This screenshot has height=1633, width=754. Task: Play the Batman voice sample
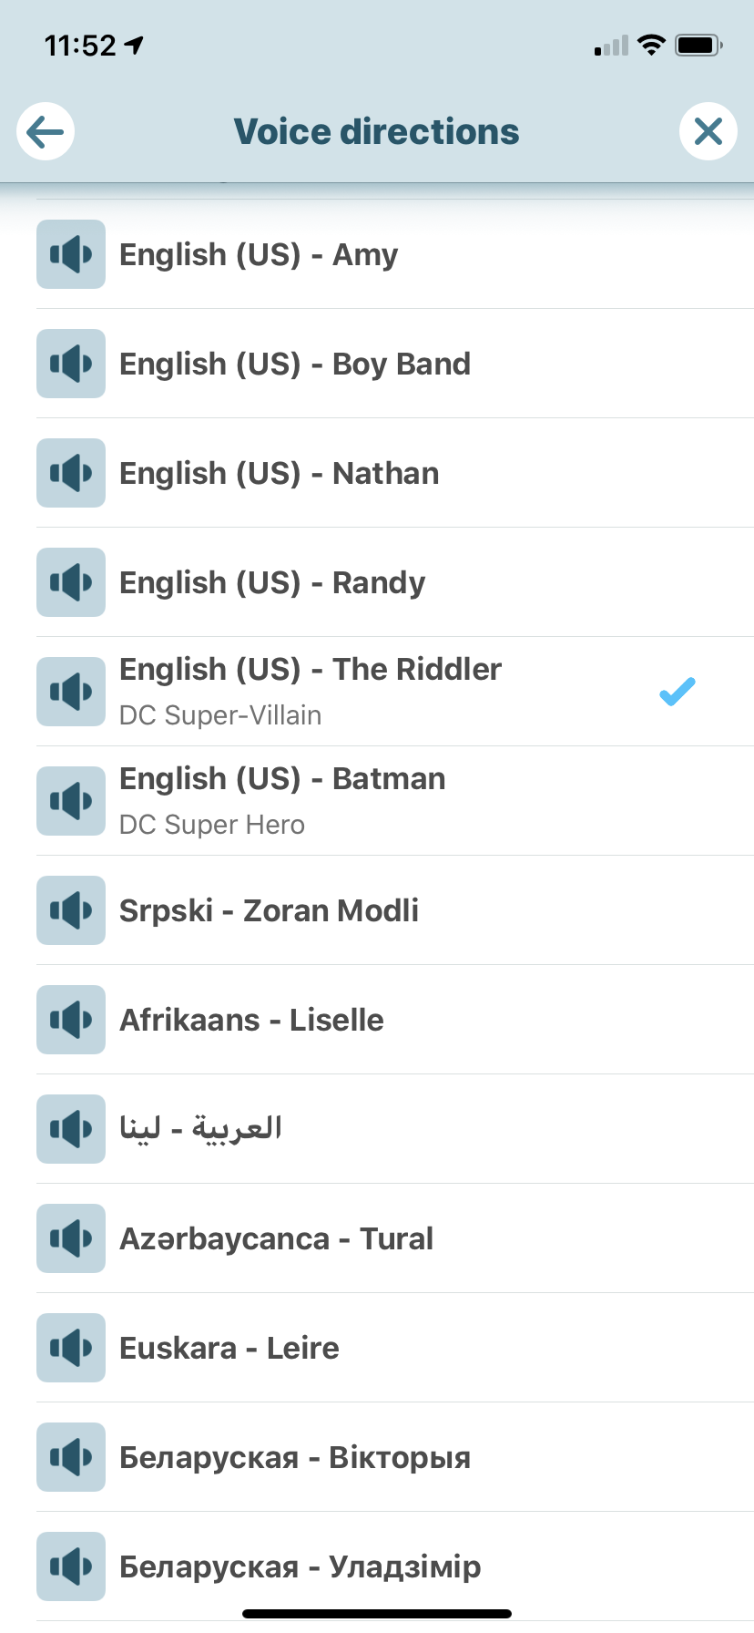pyautogui.click(x=71, y=801)
